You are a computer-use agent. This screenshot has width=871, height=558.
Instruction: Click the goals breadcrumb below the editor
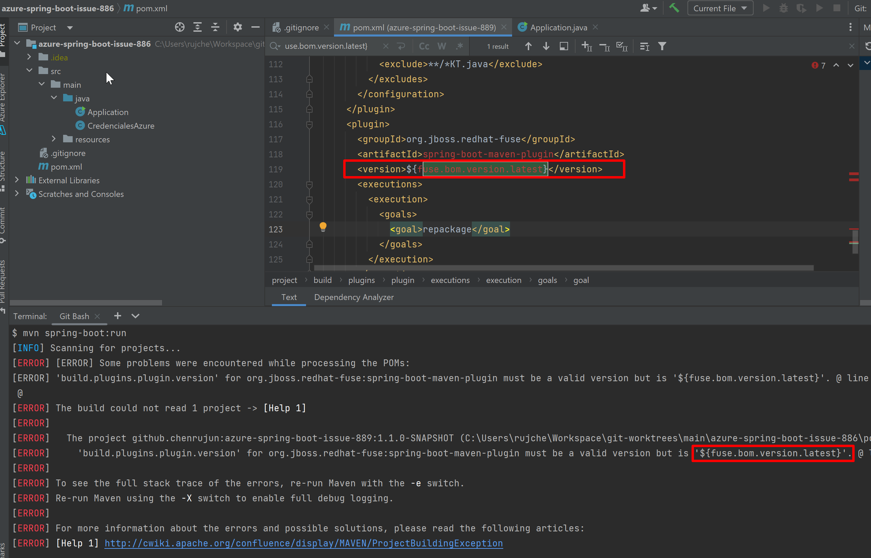(x=547, y=280)
